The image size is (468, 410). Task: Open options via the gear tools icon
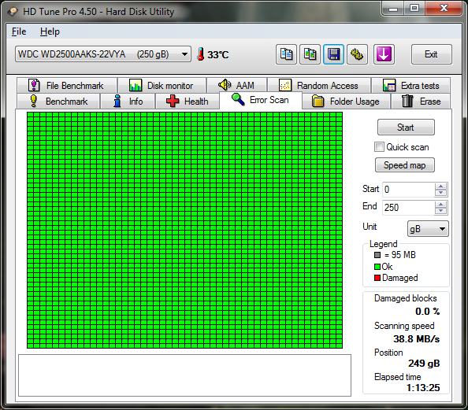pyautogui.click(x=357, y=54)
